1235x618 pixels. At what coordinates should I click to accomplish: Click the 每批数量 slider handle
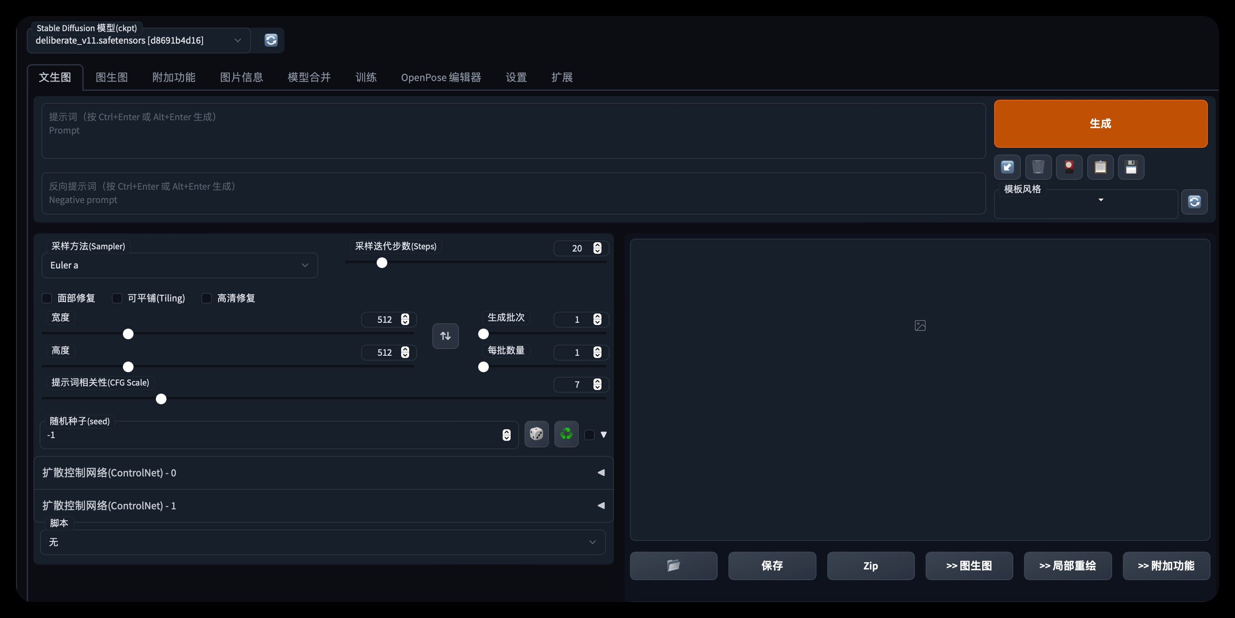[x=483, y=367]
